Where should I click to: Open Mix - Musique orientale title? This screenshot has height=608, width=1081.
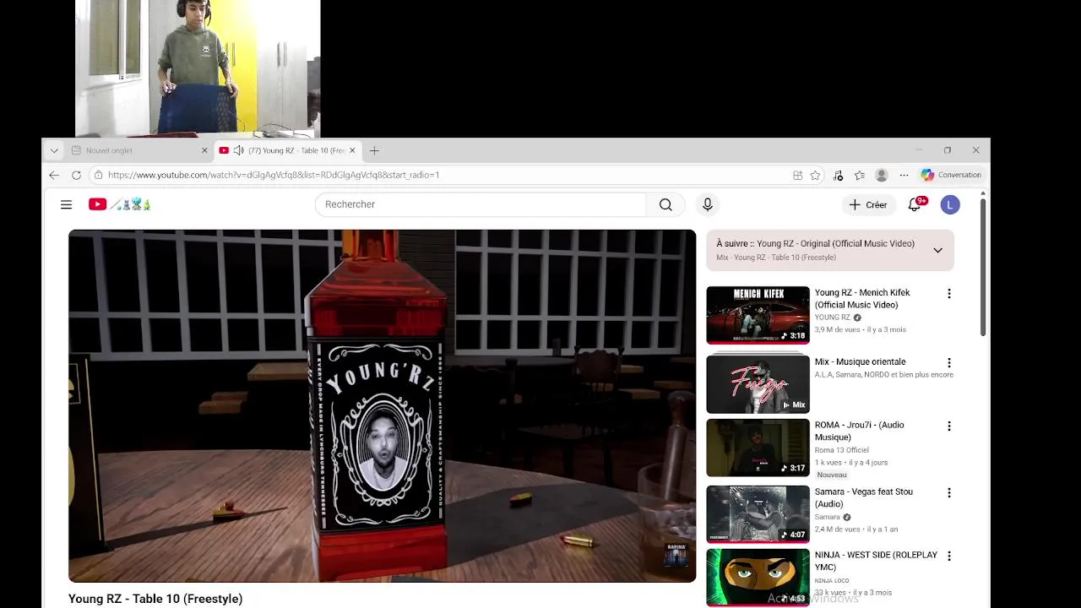[x=860, y=361]
